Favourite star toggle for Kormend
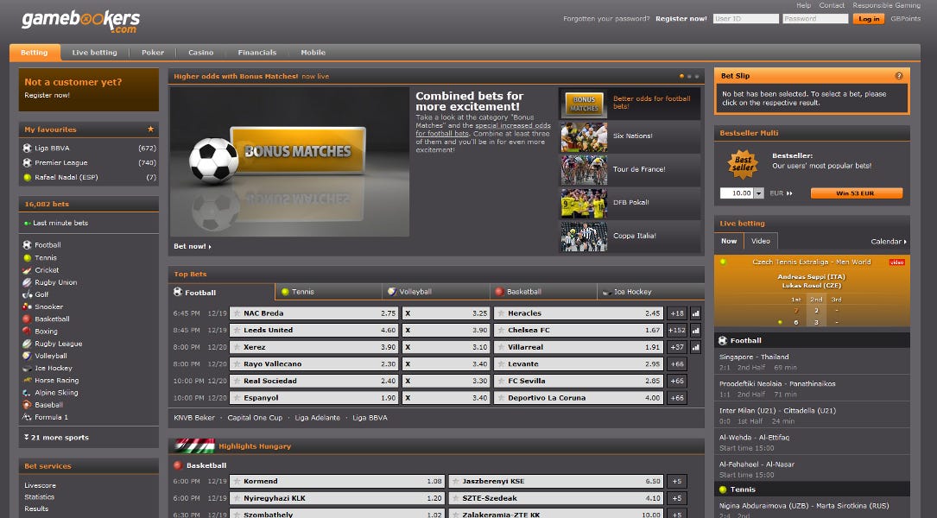This screenshot has width=937, height=518. [237, 481]
